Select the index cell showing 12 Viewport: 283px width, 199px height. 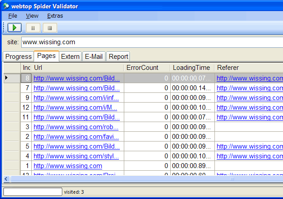pyautogui.click(x=26, y=107)
